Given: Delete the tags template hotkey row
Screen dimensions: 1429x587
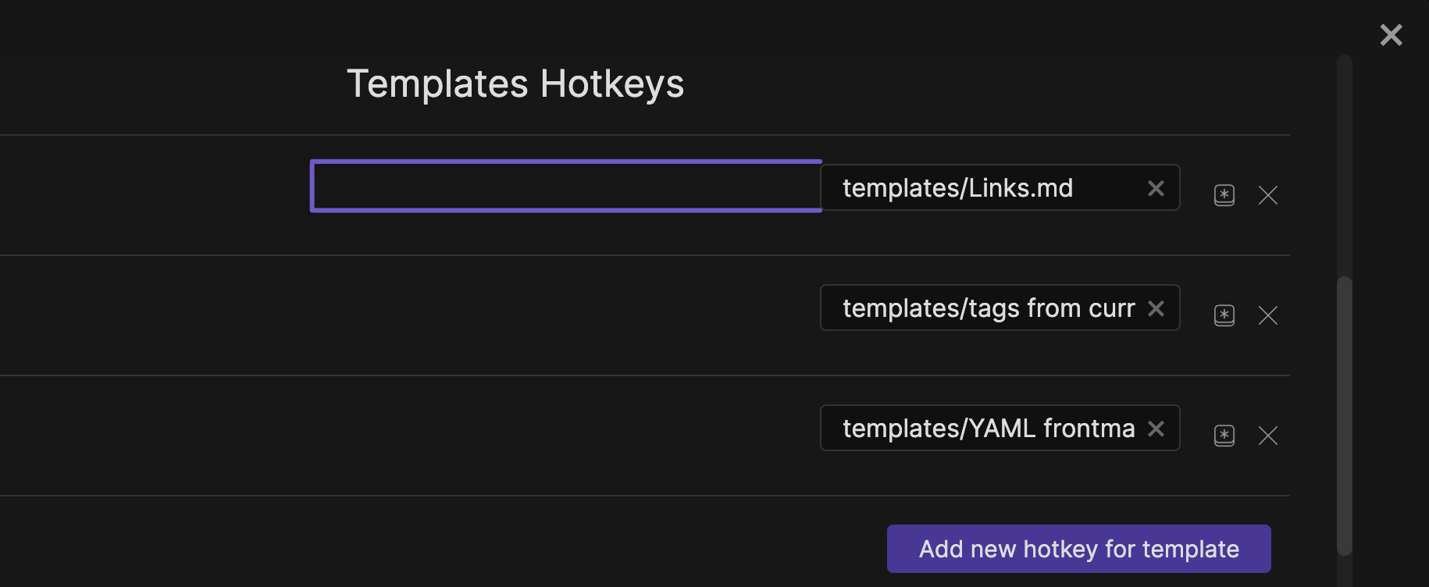Looking at the screenshot, I should pos(1267,315).
